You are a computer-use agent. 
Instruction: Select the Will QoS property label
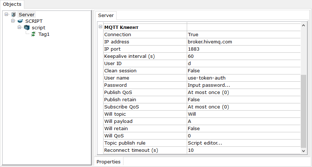(114, 136)
